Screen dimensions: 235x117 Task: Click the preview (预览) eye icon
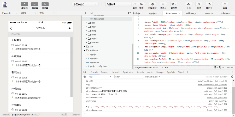141,4
